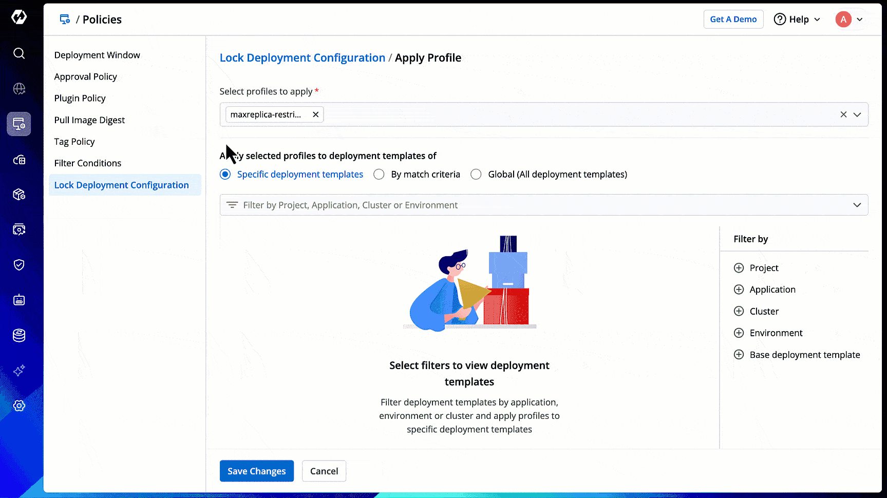
Task: Remove the maxreplica-restri profile chip
Action: pyautogui.click(x=315, y=114)
